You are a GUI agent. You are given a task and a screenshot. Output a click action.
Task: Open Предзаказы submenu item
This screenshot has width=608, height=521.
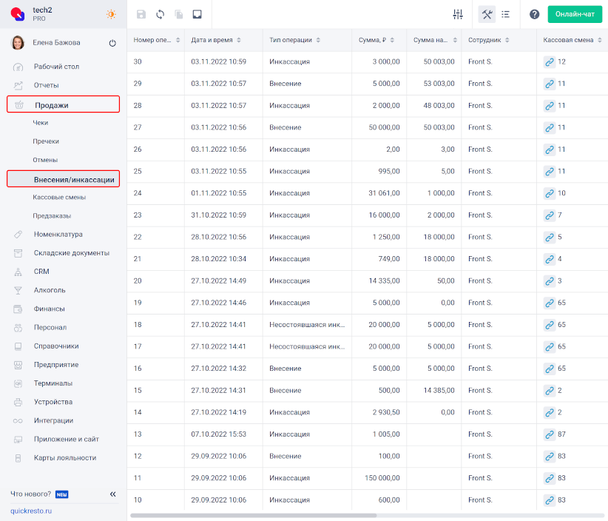pyautogui.click(x=52, y=215)
